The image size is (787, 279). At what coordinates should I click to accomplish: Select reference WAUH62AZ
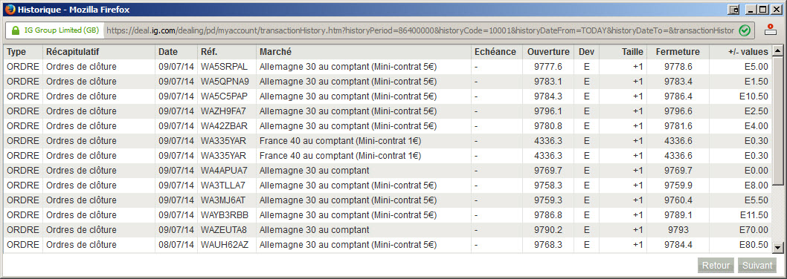[225, 245]
